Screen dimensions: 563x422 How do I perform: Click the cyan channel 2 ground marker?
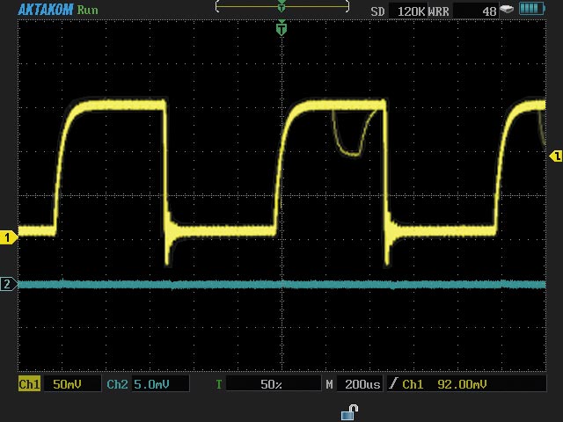(8, 284)
